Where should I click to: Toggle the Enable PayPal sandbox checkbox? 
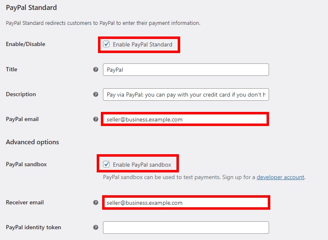107,165
